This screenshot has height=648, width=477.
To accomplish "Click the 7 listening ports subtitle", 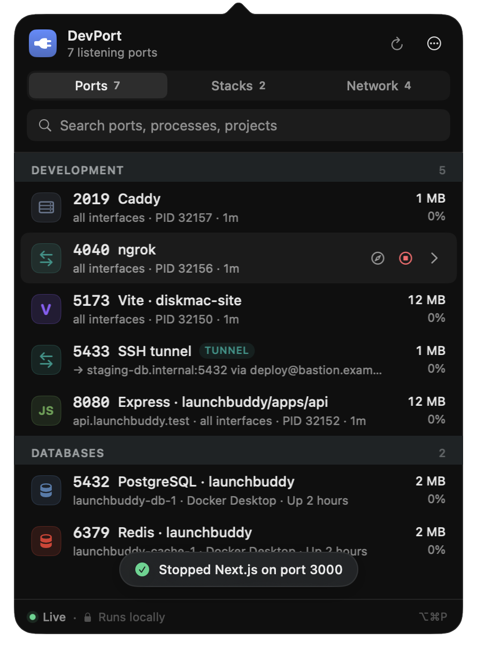I will 112,52.
